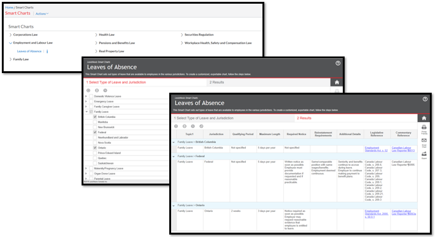Collapse Employment and Labour Law section
The height and width of the screenshot is (237, 436).
(x=10, y=43)
